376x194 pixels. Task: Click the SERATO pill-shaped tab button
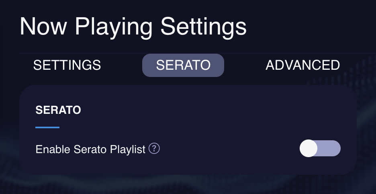coord(183,65)
